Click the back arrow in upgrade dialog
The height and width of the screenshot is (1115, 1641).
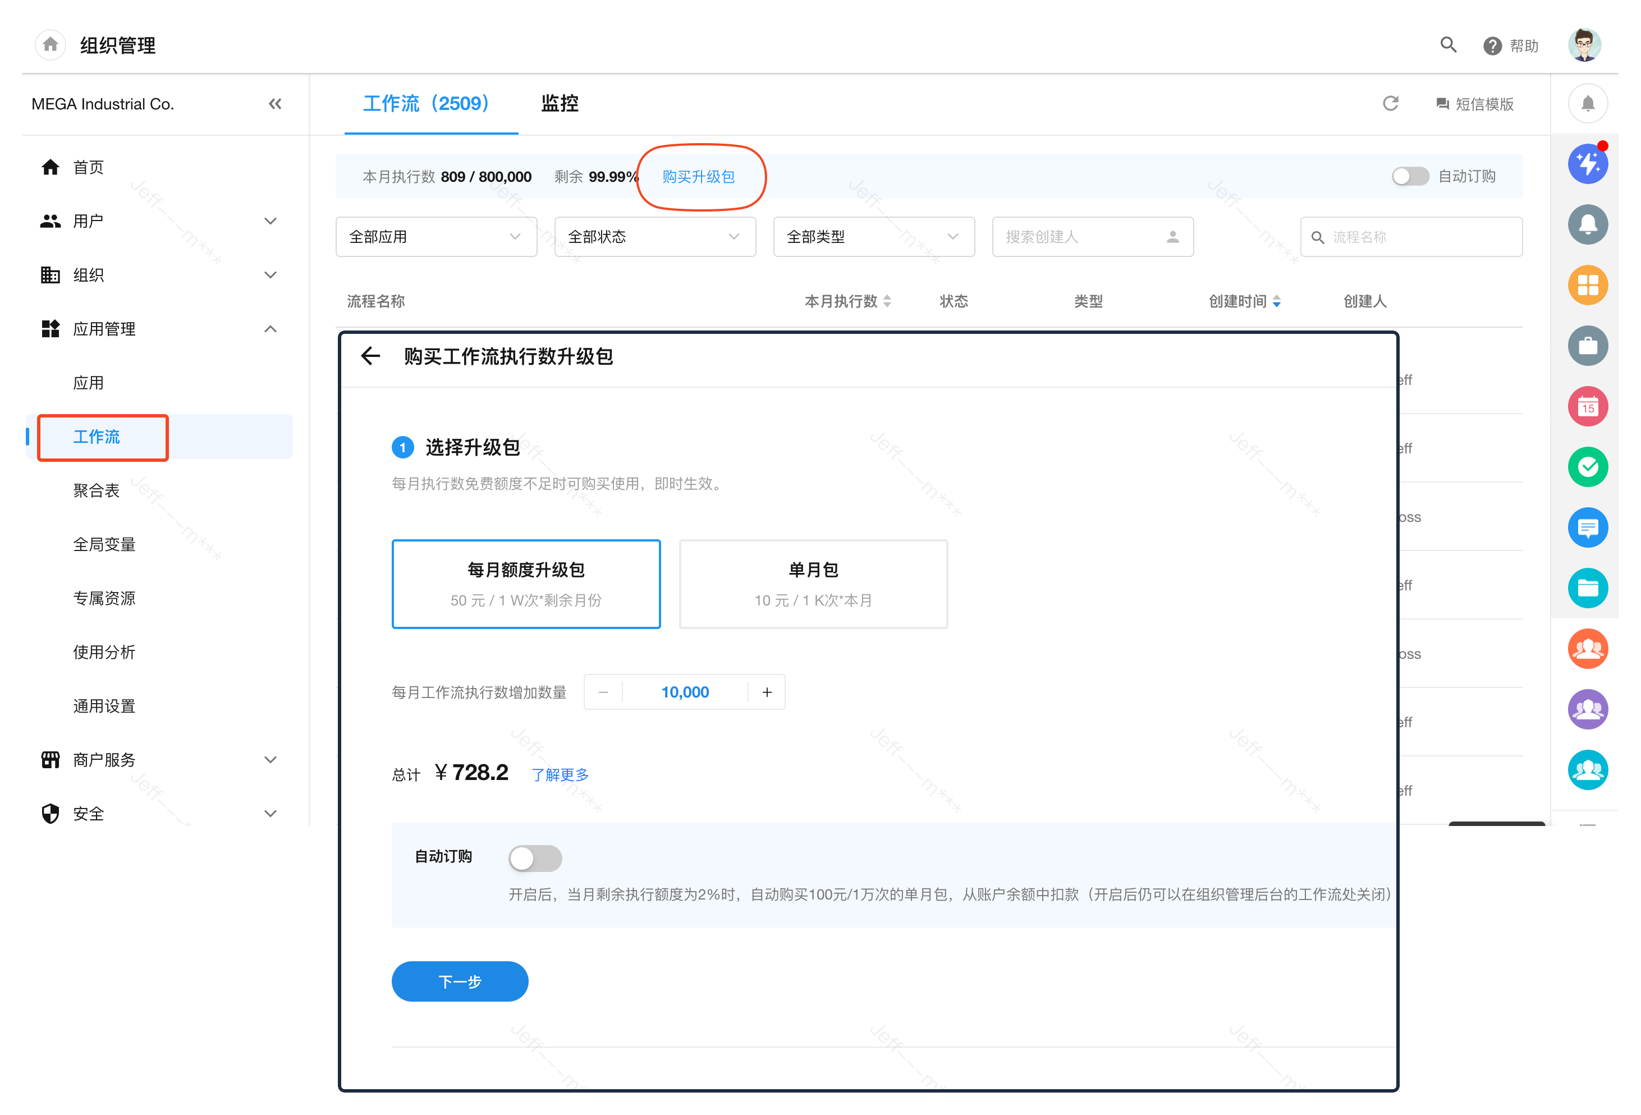pyautogui.click(x=371, y=356)
